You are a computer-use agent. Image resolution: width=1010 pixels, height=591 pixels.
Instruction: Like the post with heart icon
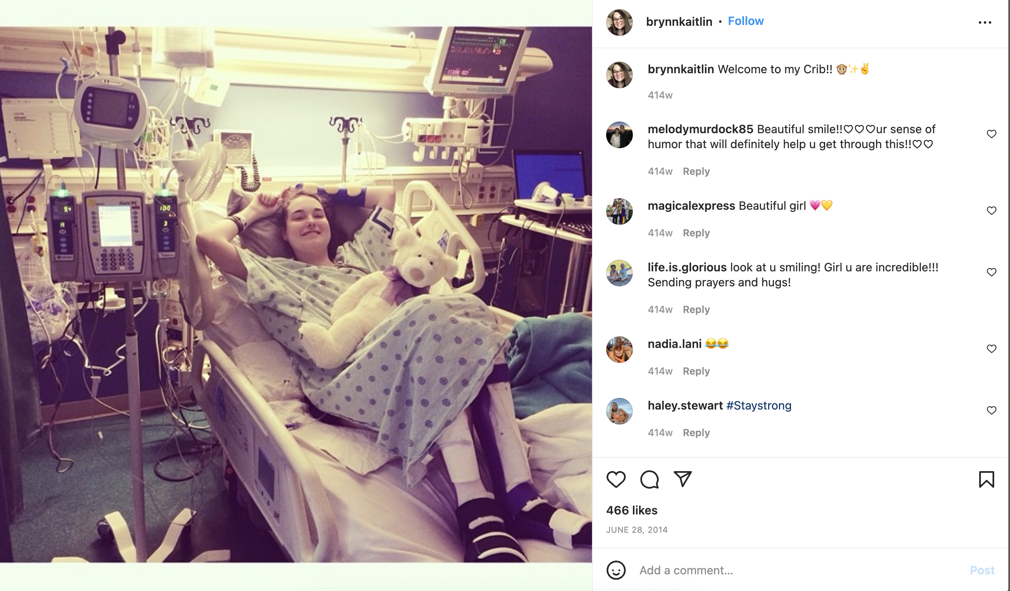(616, 479)
